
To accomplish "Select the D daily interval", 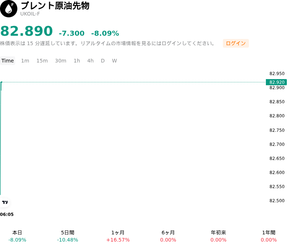I will coord(103,61).
